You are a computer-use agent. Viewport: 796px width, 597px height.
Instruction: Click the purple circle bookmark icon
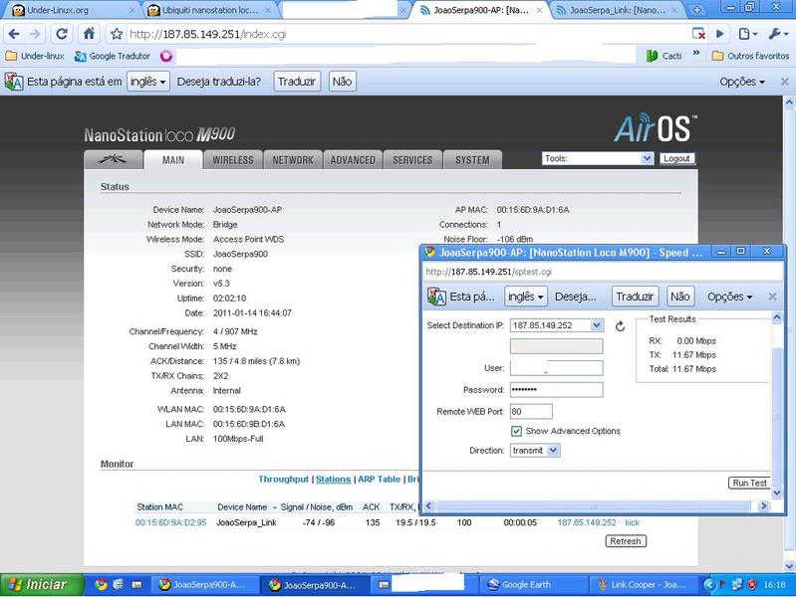pos(166,56)
